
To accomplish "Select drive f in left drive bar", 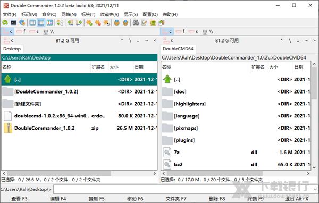I will coord(21,31).
